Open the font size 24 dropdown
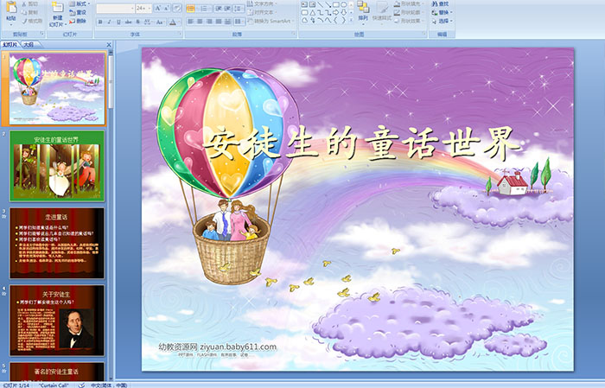This screenshot has width=605, height=388. point(143,9)
